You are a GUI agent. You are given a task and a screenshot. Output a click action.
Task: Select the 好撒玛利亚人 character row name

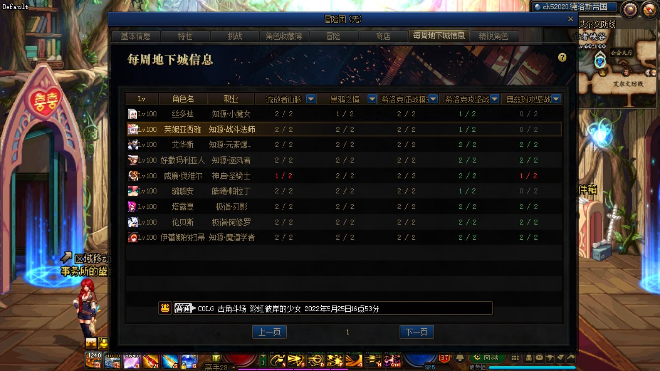pos(183,160)
